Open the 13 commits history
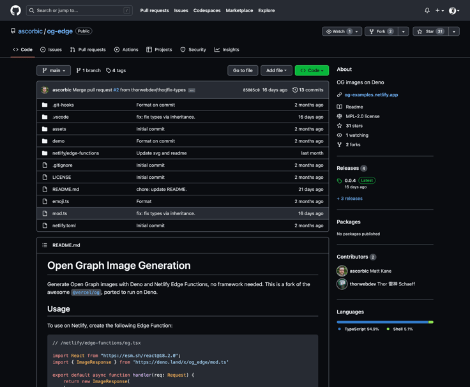Viewport: 470px width, 387px height. point(308,90)
